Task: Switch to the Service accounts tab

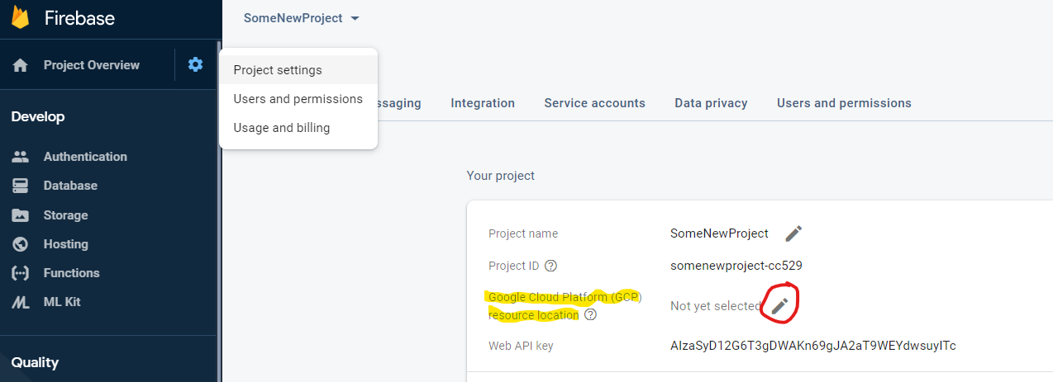Action: [594, 103]
